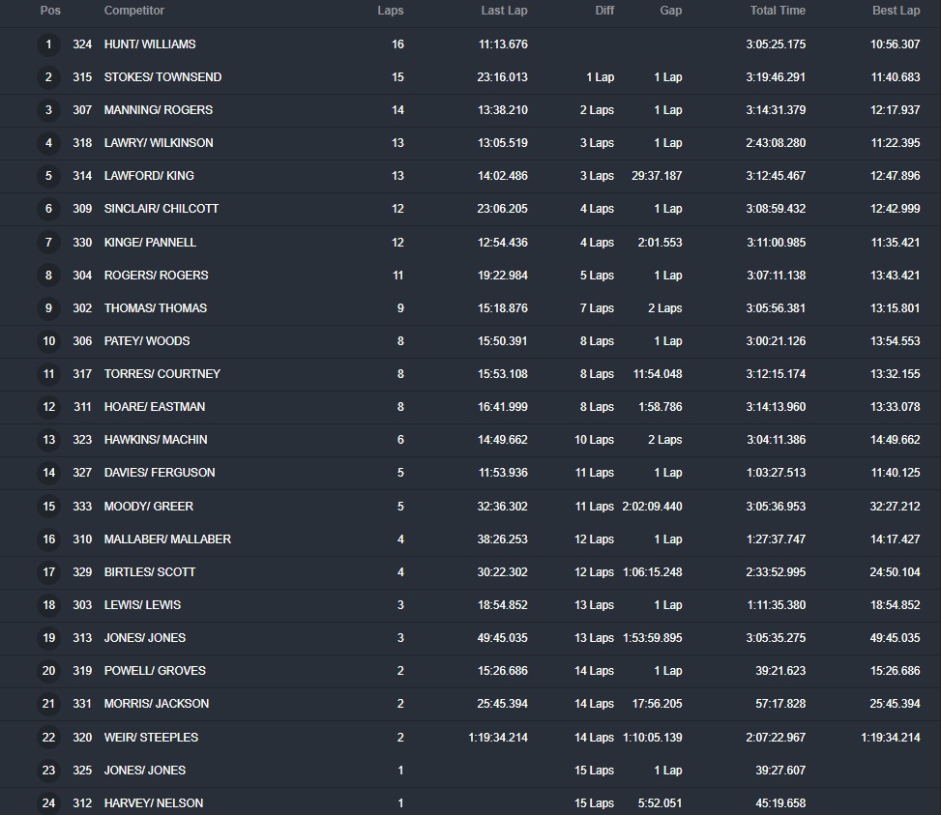Click car number 320 for Weir/Steeples
This screenshot has width=941, height=815.
(x=82, y=738)
